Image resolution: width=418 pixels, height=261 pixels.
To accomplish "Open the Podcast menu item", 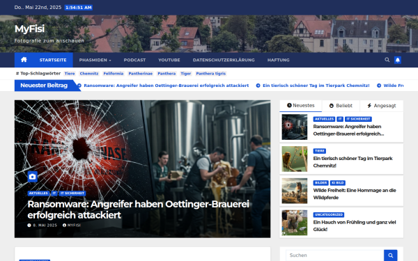I will pos(134,60).
